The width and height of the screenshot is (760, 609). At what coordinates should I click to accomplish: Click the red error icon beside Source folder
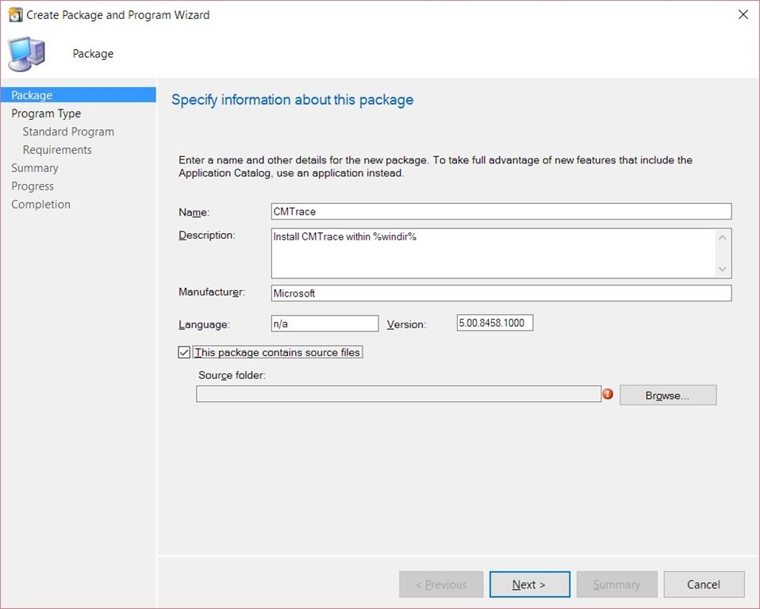click(608, 394)
